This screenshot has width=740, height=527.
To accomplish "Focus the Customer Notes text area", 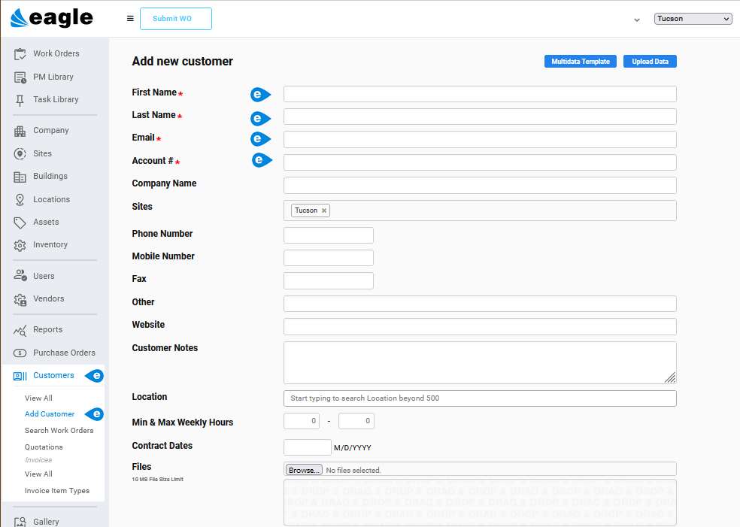I will pos(480,363).
